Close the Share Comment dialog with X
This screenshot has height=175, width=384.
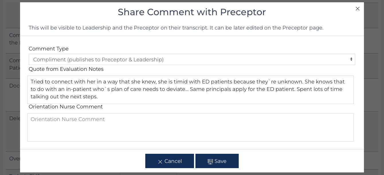click(357, 9)
